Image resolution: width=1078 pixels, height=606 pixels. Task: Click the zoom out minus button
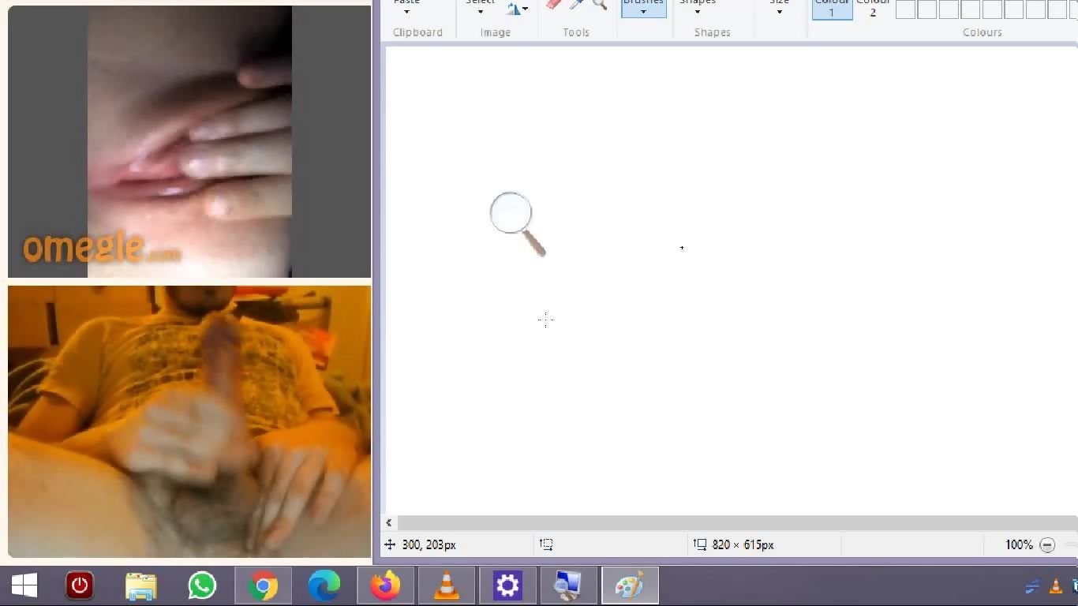pyautogui.click(x=1047, y=544)
